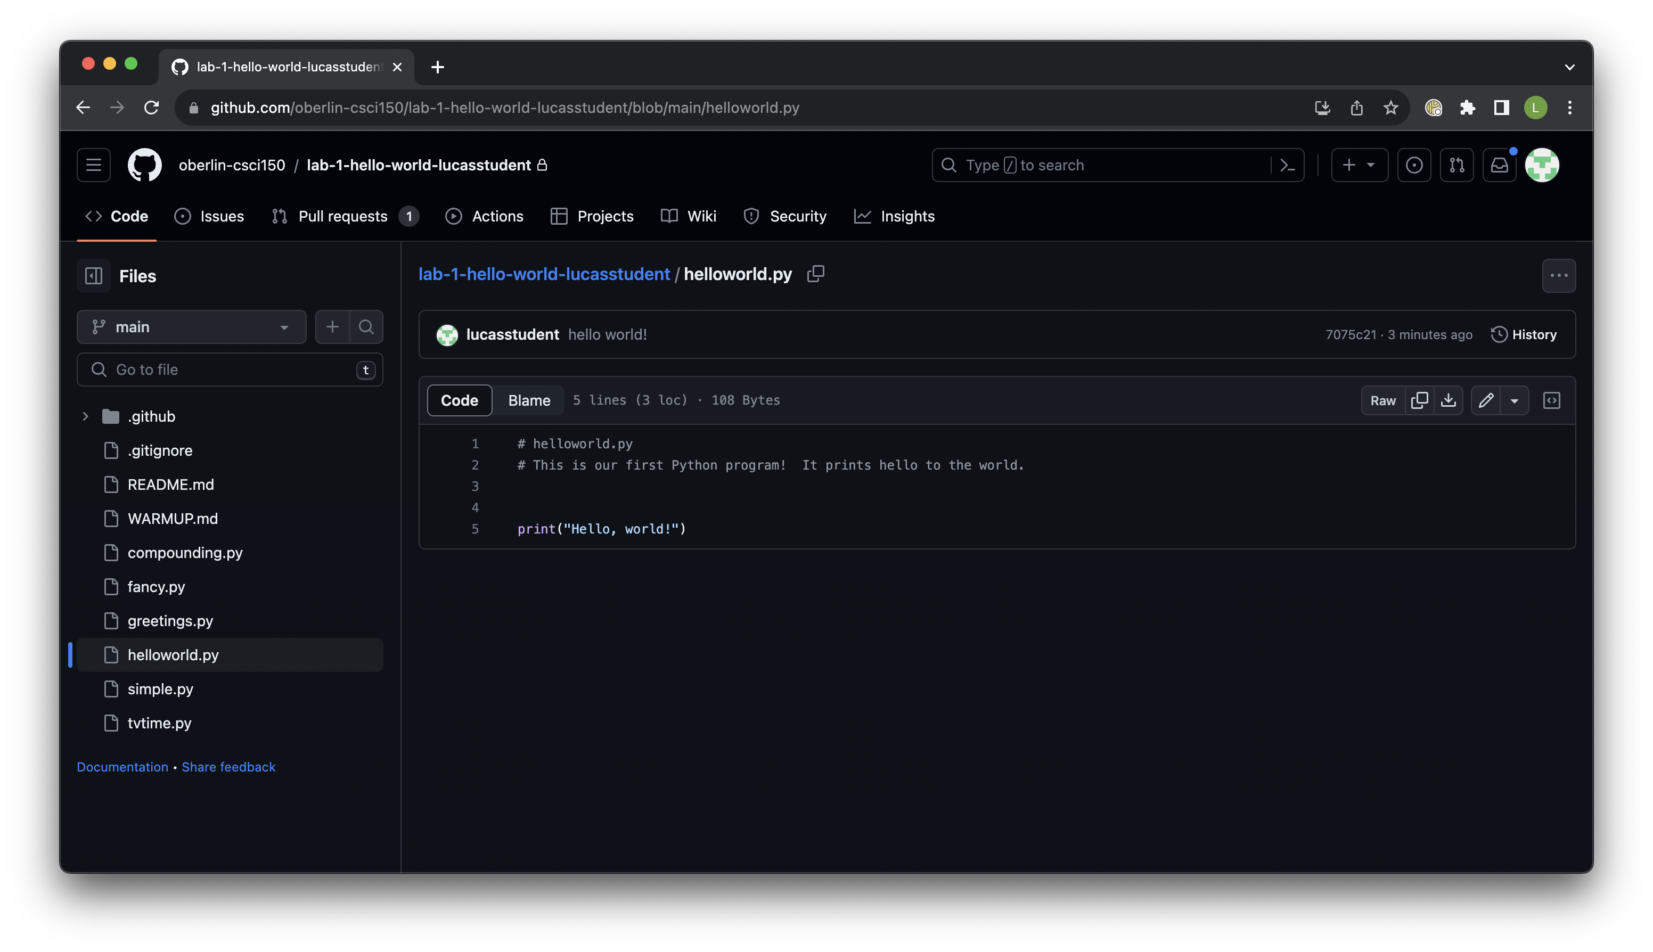The height and width of the screenshot is (952, 1653).
Task: Copy raw file contents
Action: tap(1419, 400)
